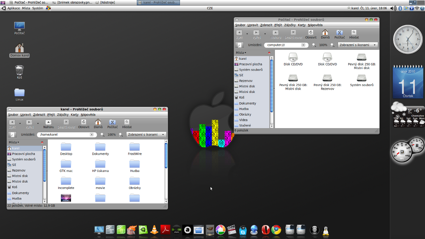
Task: Toggle text location bar in Počítač window
Action: point(239,45)
